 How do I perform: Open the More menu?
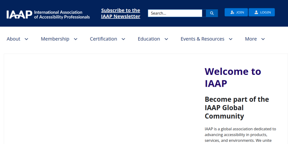[251, 39]
